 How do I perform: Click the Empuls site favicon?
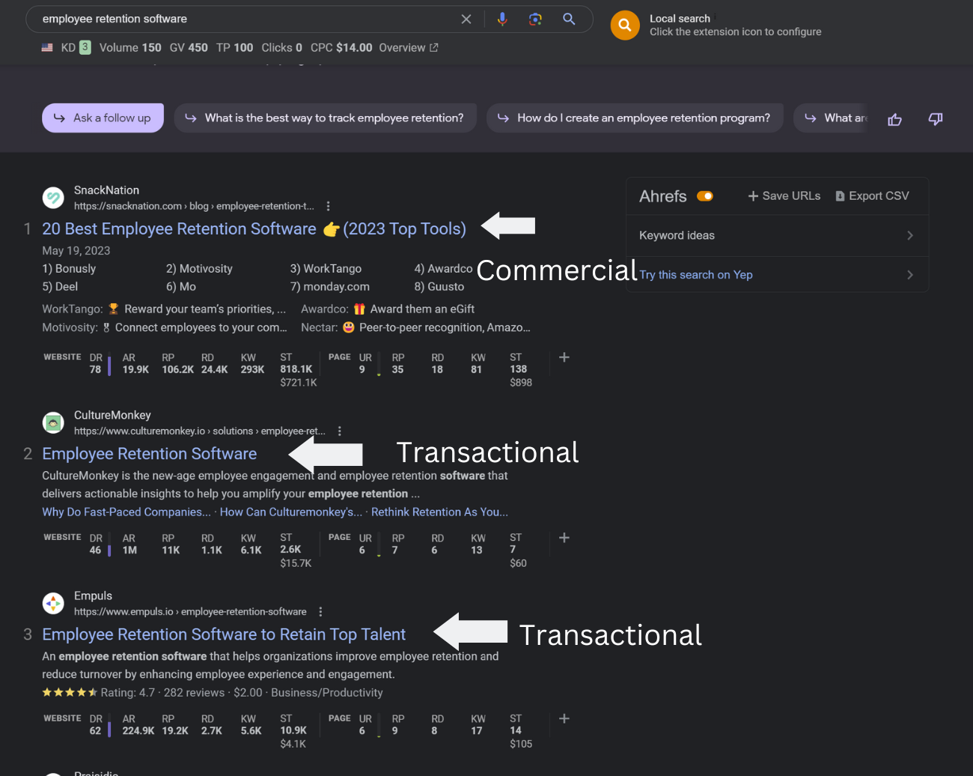(x=53, y=603)
